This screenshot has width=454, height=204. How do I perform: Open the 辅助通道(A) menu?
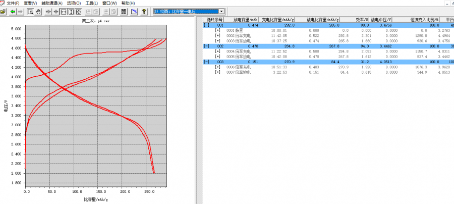coord(52,3)
